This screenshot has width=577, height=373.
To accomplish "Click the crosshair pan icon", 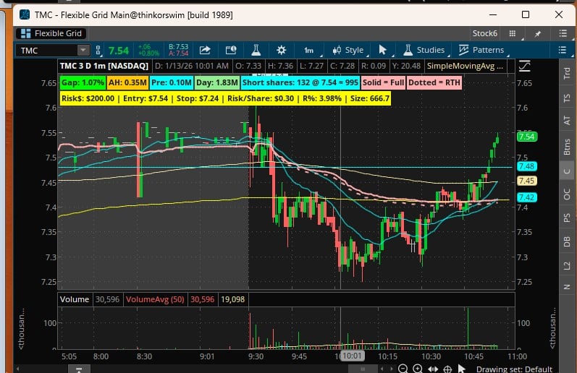I will (447, 369).
